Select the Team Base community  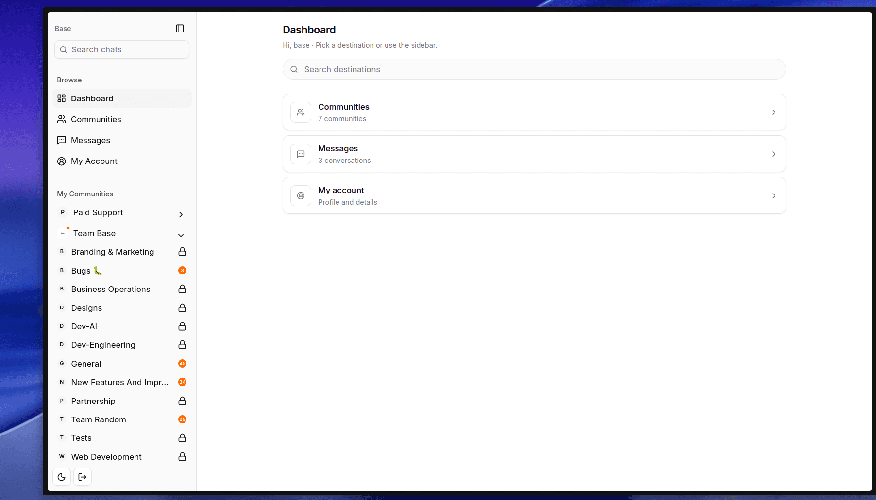pos(95,233)
